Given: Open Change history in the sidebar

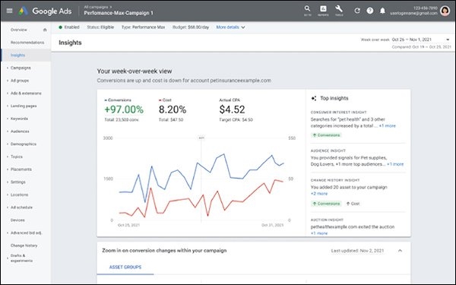Looking at the screenshot, I should pyautogui.click(x=24, y=245).
